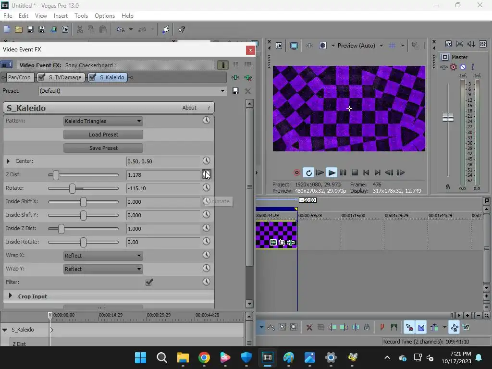Insert a region with green icon
The width and height of the screenshot is (492, 369).
pyautogui.click(x=394, y=327)
